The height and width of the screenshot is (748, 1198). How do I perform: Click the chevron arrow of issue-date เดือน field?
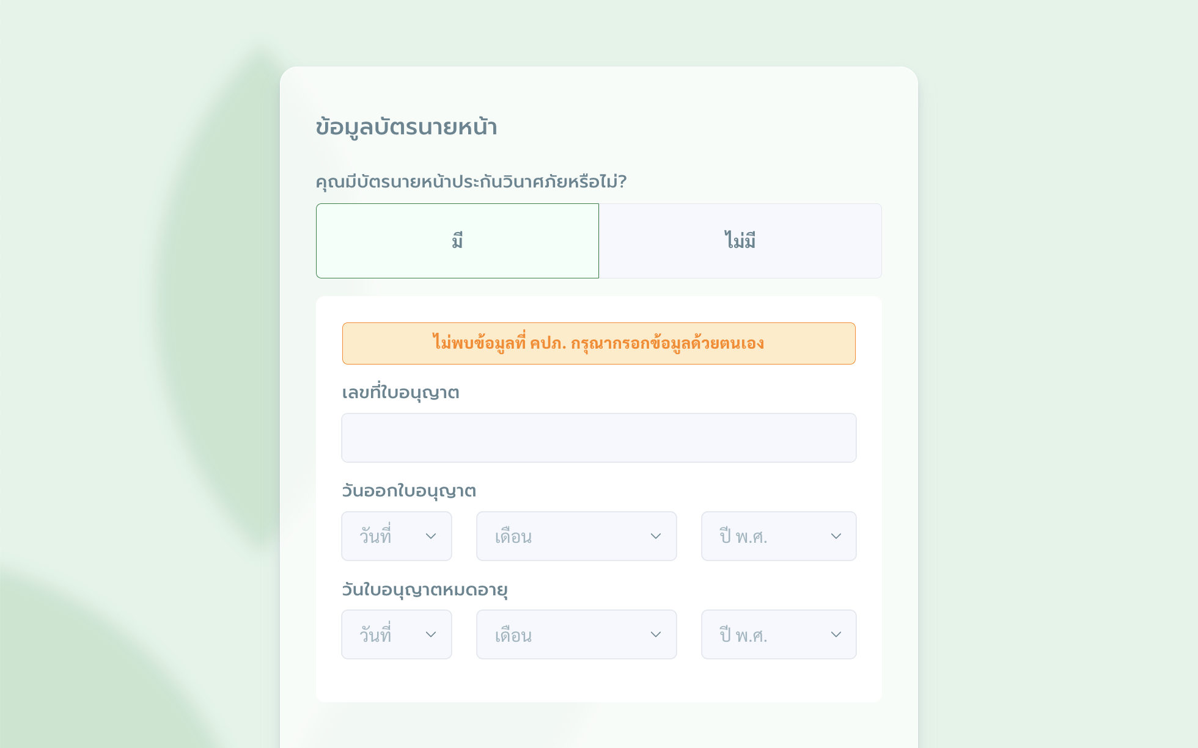coord(656,536)
